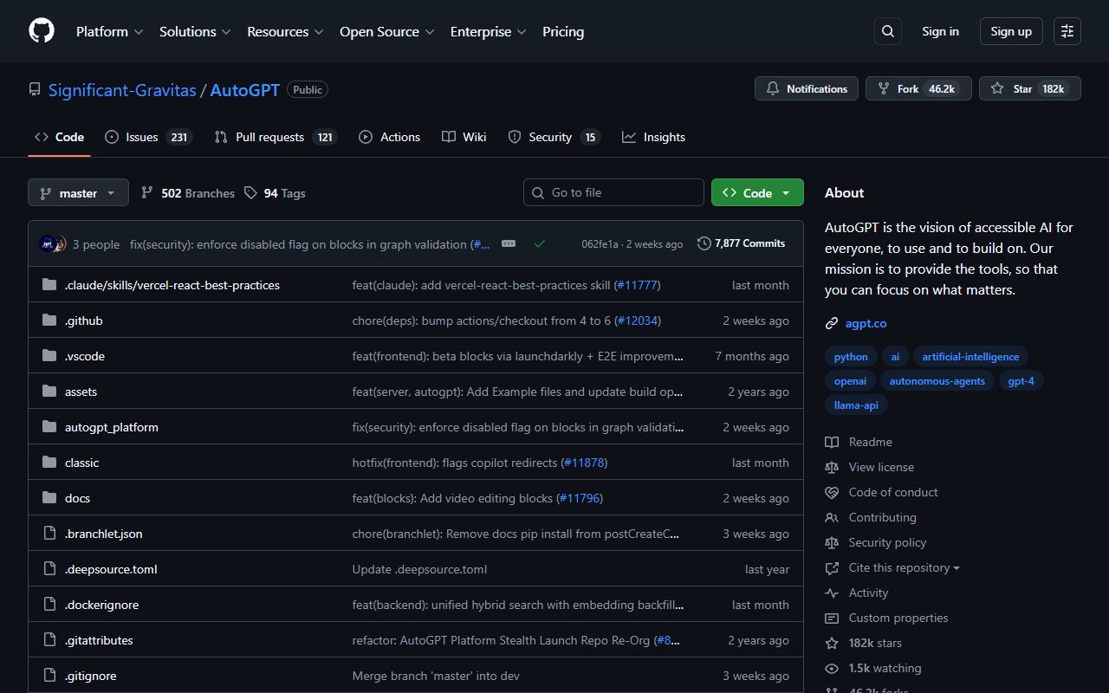Open the green Code dropdown
Screen dimensions: 1109x693
pos(757,192)
